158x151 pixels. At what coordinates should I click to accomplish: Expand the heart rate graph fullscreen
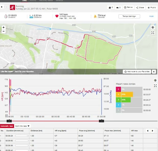[x=155, y=86]
